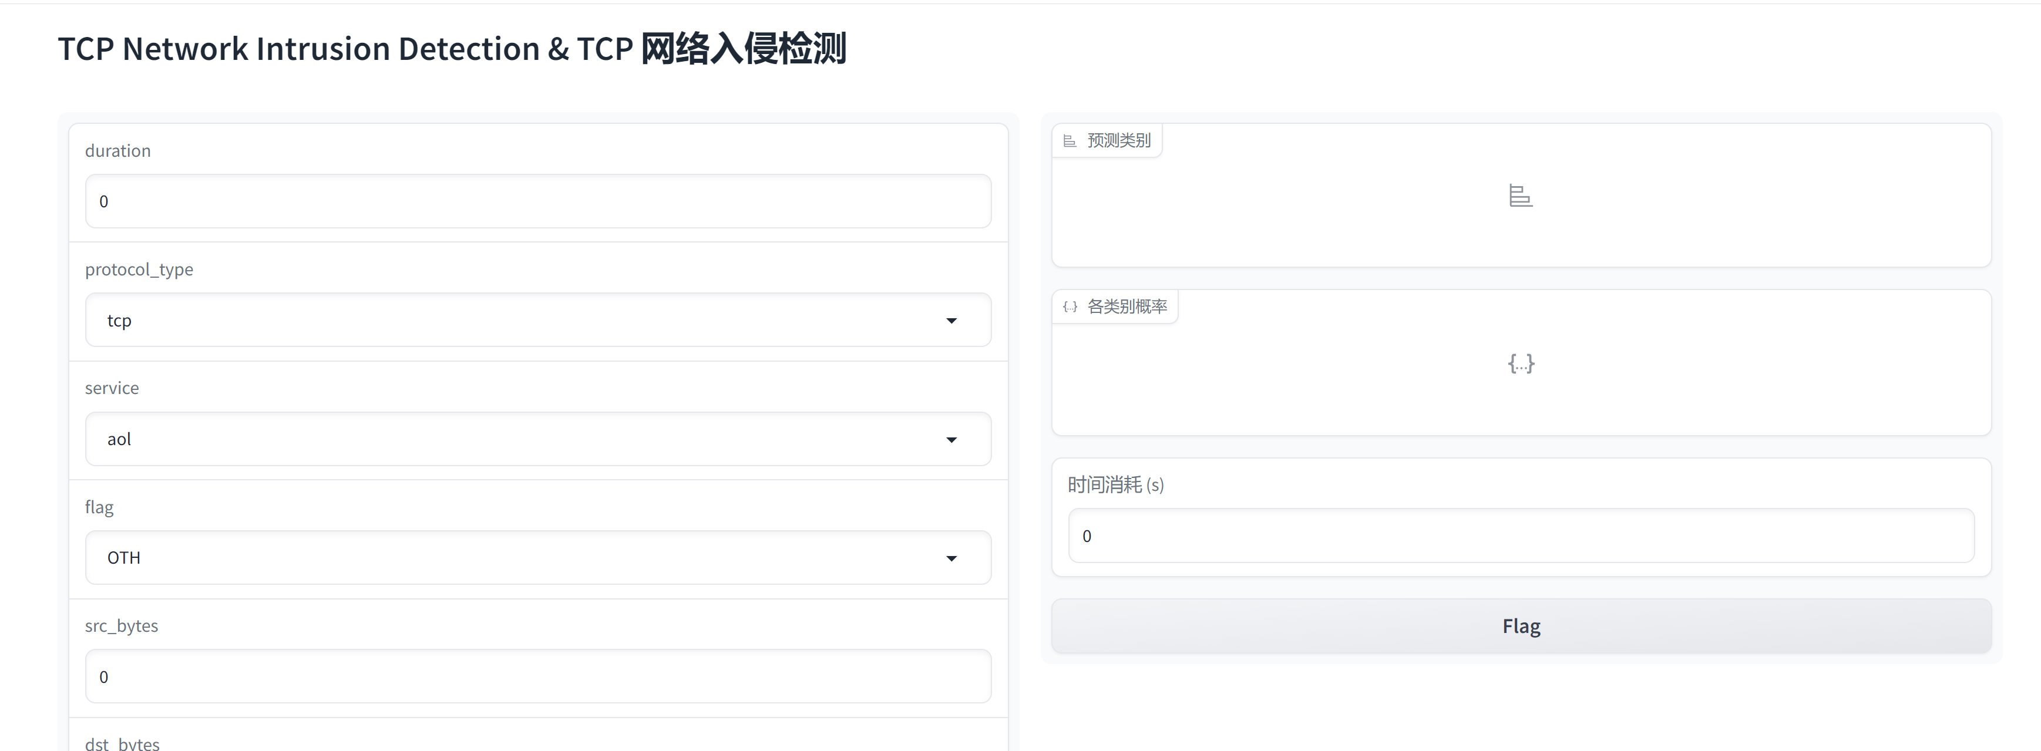Click the chart placeholder icon in 预测类别 panel
Screen dimensions: 2041x751
click(x=1521, y=196)
